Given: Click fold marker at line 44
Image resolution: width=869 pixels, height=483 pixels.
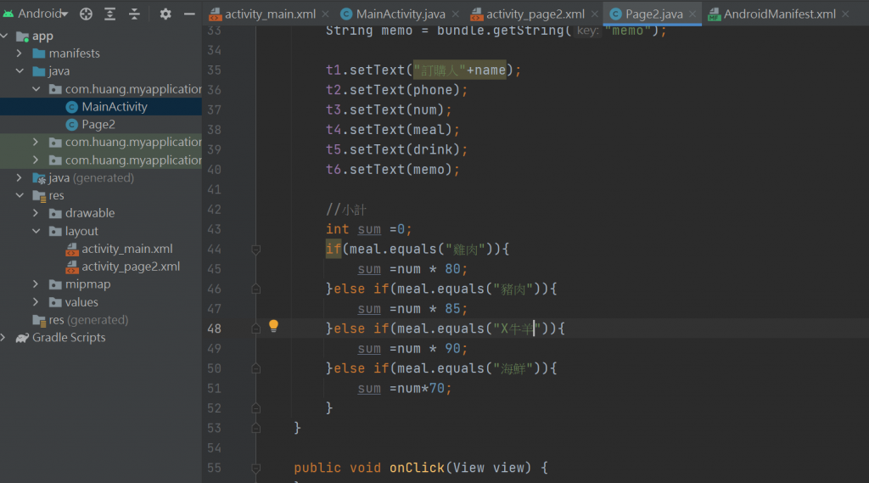Looking at the screenshot, I should 256,250.
